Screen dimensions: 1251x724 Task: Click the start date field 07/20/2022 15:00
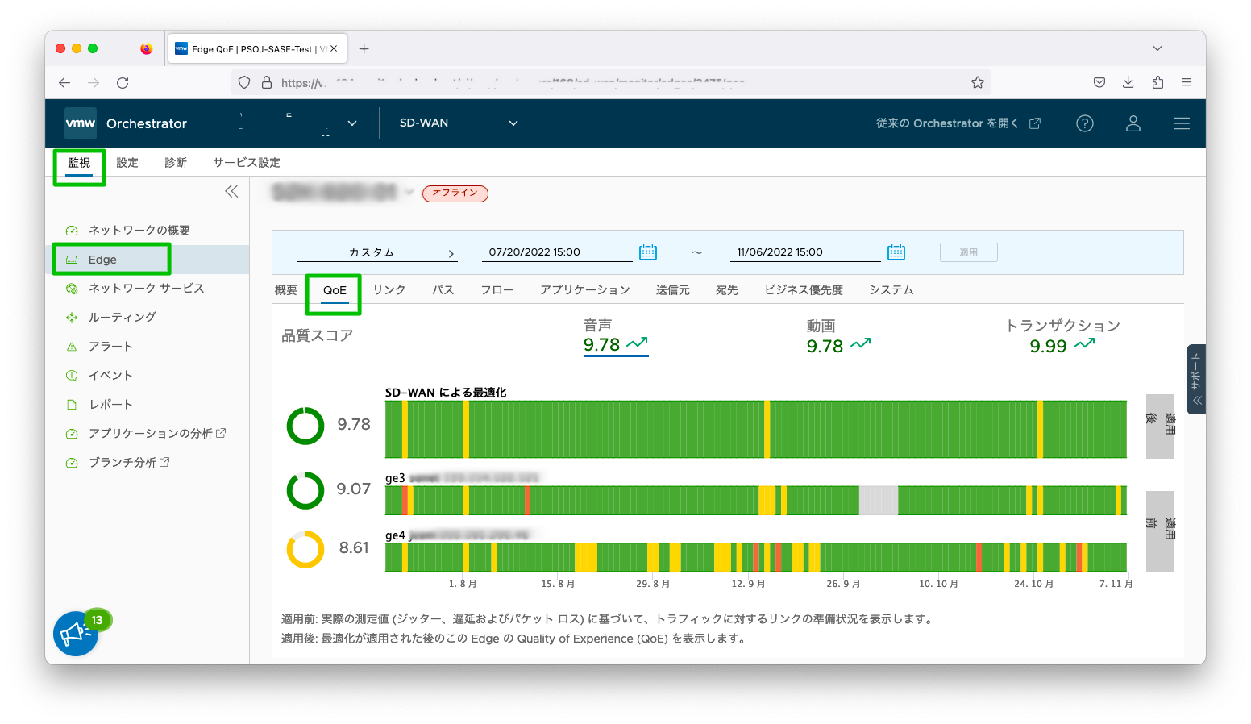[x=559, y=252]
